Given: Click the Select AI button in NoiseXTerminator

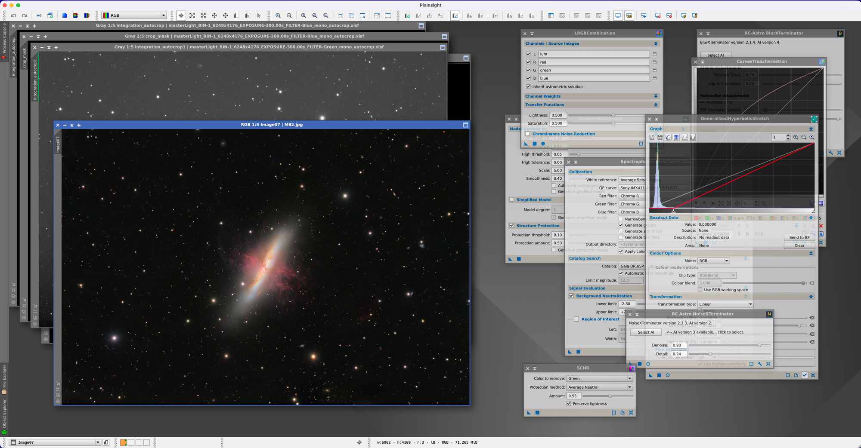Looking at the screenshot, I should (x=646, y=332).
